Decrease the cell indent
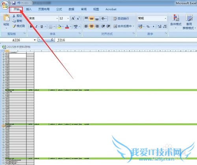The image size is (197, 165). coord(103,26)
